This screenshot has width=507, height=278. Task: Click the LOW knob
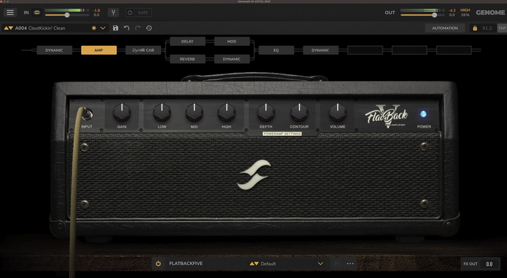pos(162,112)
